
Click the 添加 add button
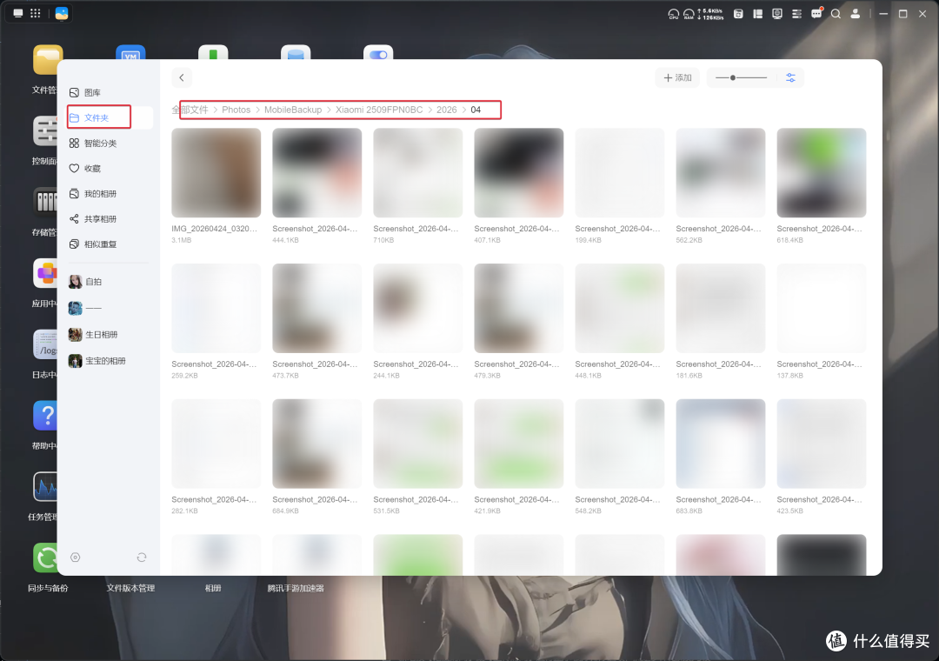(677, 78)
